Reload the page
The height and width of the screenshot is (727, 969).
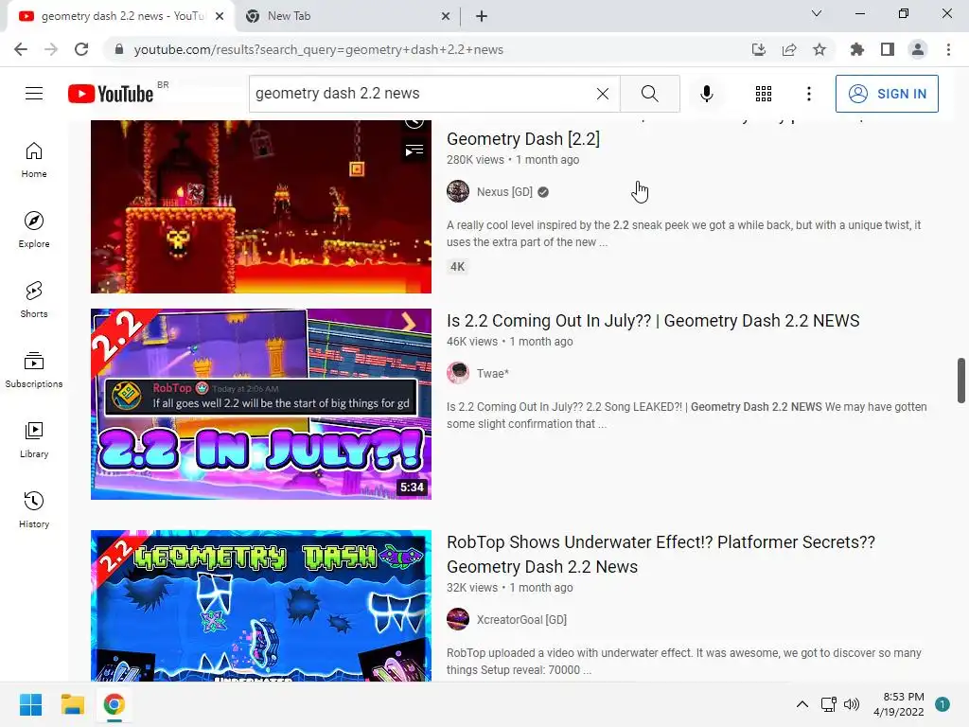81,49
